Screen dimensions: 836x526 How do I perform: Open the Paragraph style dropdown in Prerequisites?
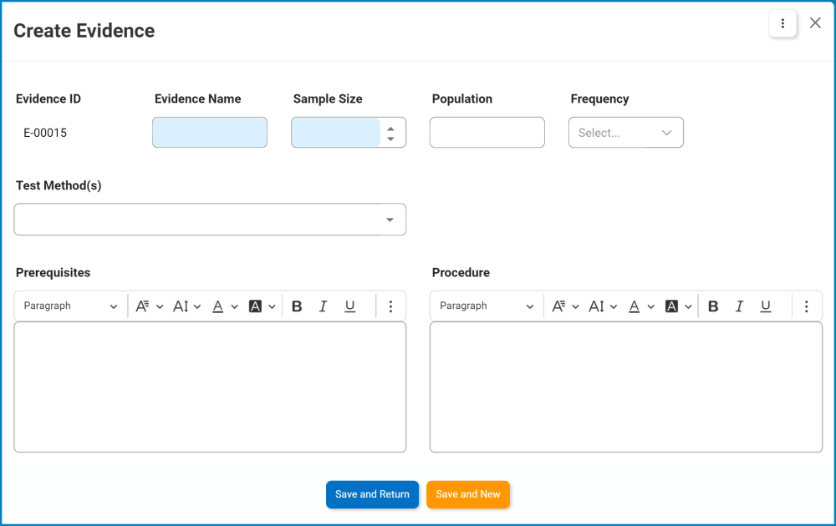click(x=69, y=306)
